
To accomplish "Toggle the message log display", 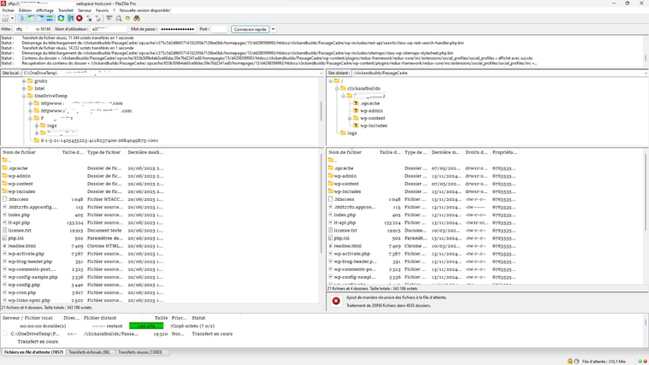I will 22,19.
